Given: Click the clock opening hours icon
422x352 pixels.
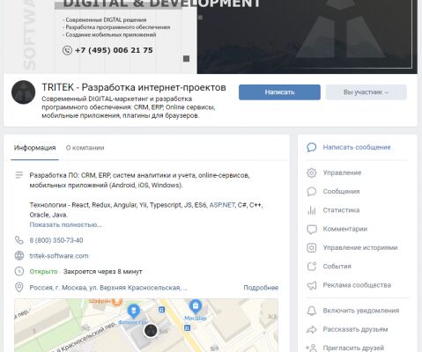Looking at the screenshot, I should [x=19, y=271].
